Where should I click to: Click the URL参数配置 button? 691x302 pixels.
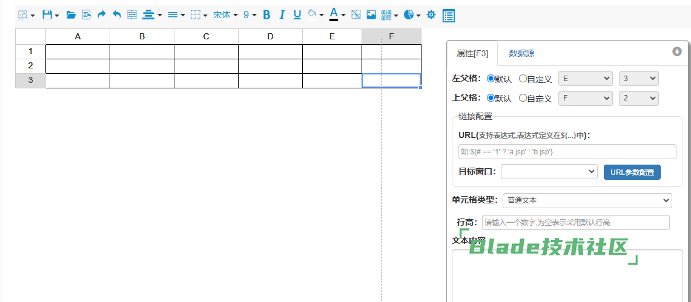(x=632, y=172)
